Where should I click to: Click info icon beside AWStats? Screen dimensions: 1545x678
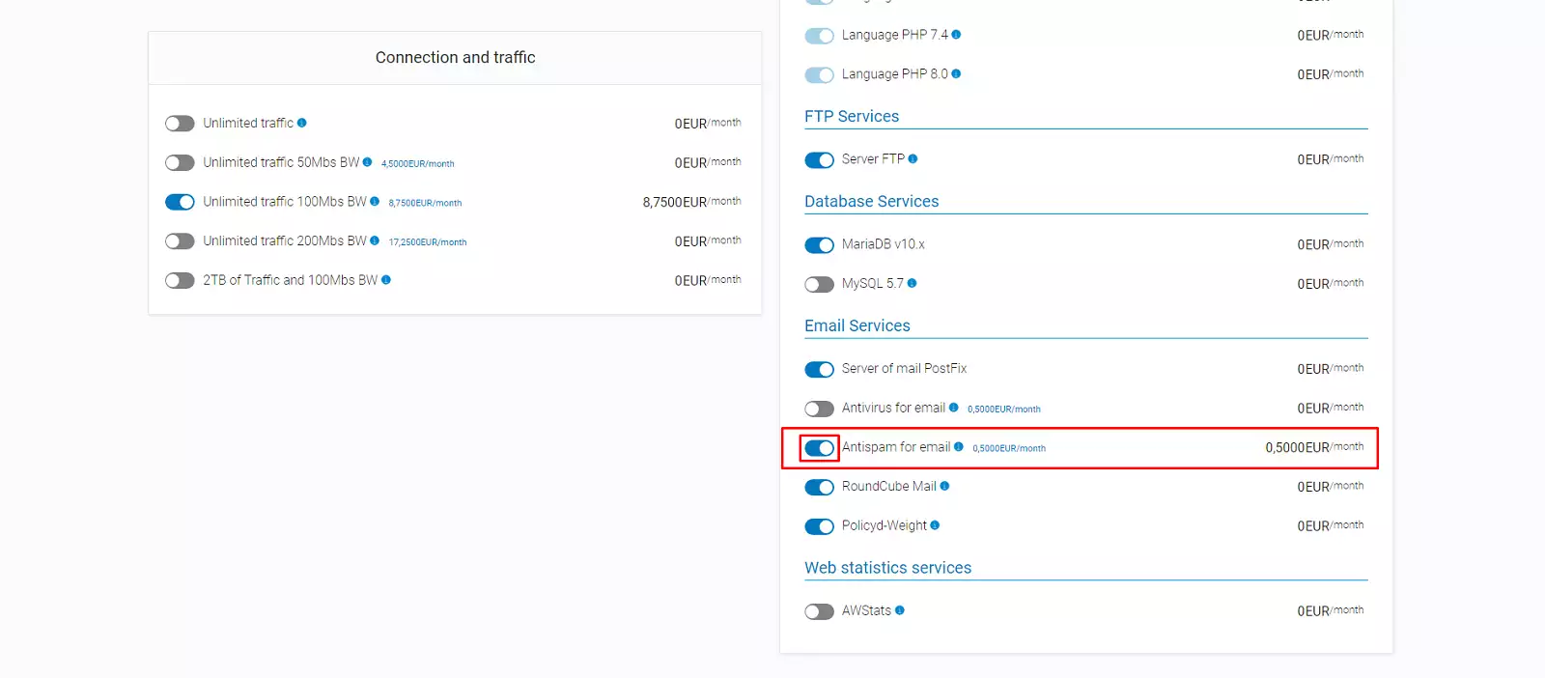click(x=900, y=610)
